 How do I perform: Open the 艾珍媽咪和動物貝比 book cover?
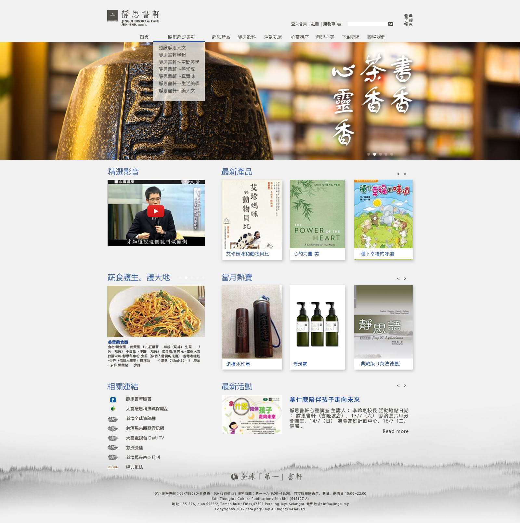pyautogui.click(x=252, y=214)
